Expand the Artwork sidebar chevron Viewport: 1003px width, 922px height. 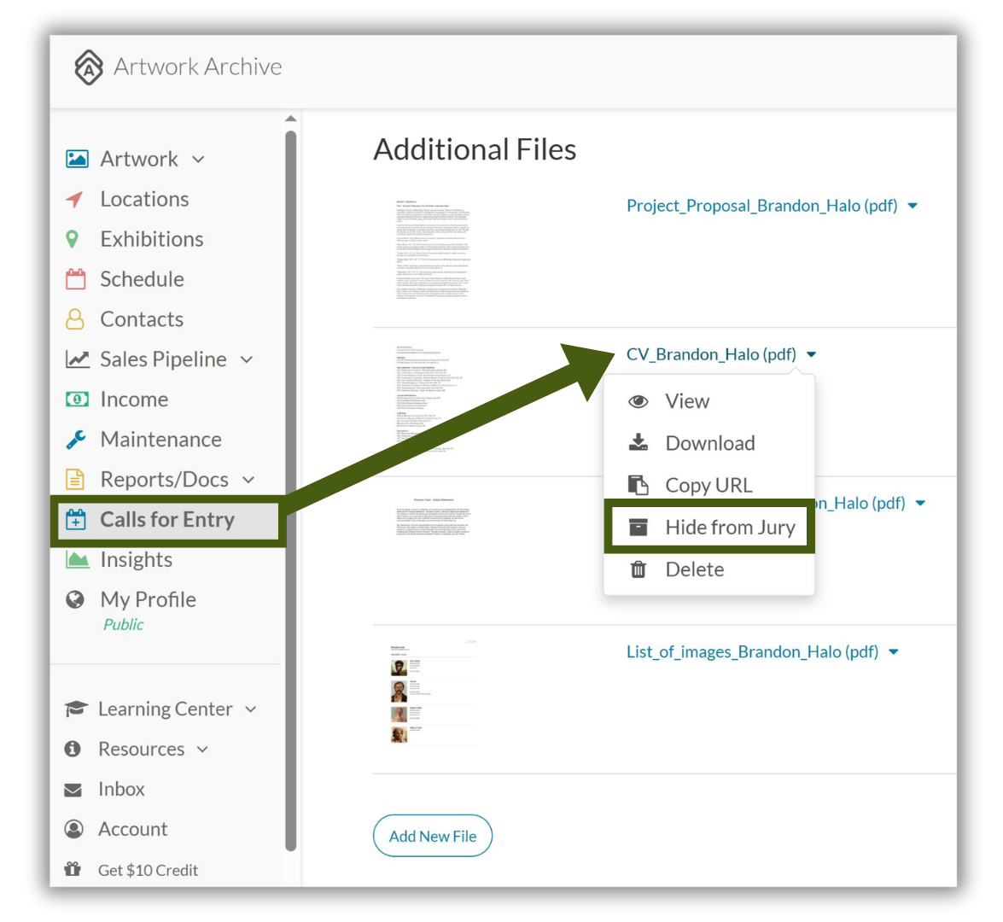tap(198, 160)
